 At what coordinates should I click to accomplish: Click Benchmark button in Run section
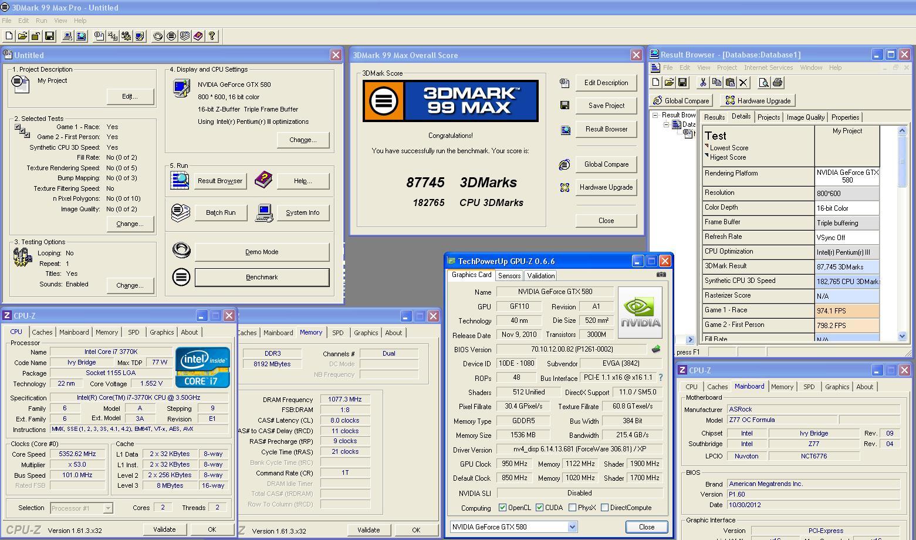tap(262, 278)
